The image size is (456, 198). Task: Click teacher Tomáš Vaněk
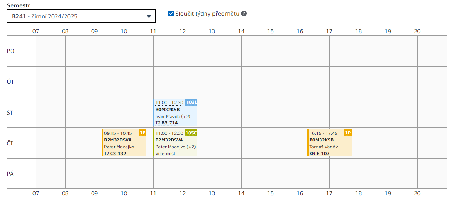(x=323, y=147)
